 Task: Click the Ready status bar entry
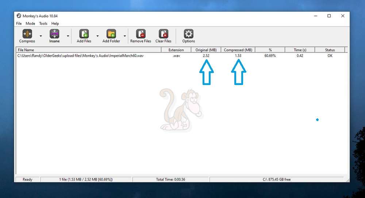click(27, 179)
